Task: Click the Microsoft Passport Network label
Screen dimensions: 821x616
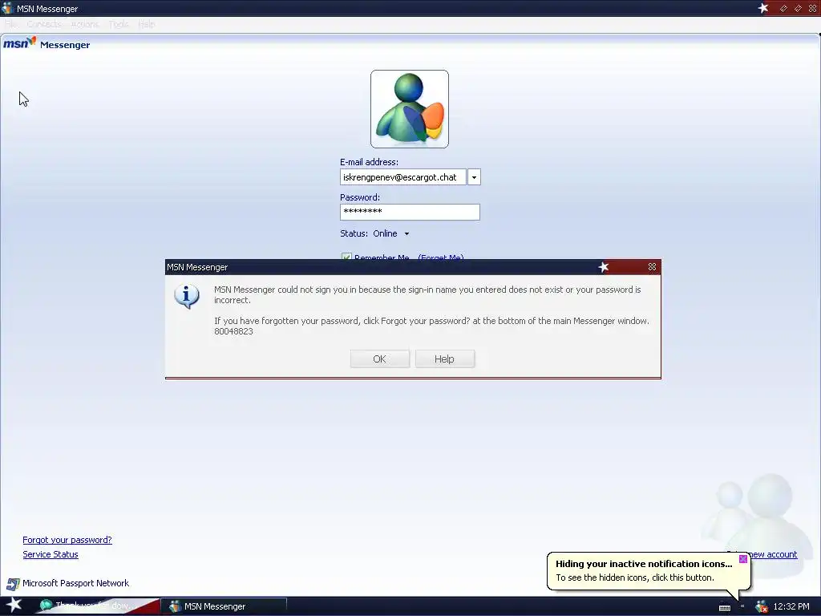Action: tap(75, 583)
